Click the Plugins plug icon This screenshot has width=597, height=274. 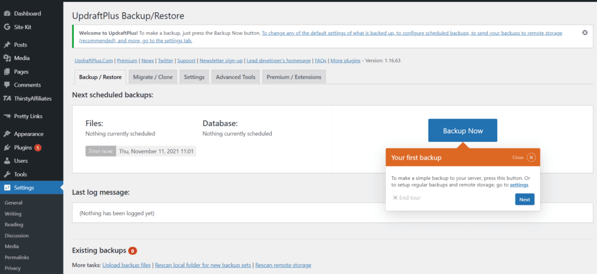(x=7, y=147)
